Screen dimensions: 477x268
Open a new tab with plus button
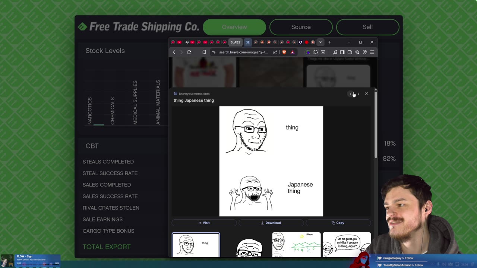(329, 42)
